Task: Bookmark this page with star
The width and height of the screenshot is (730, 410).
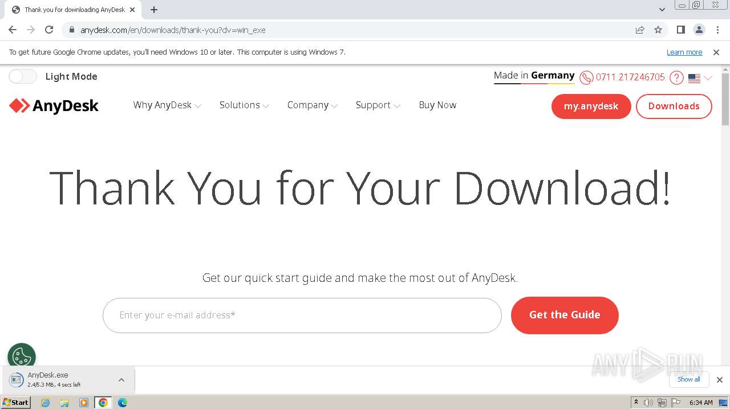Action: (x=658, y=30)
